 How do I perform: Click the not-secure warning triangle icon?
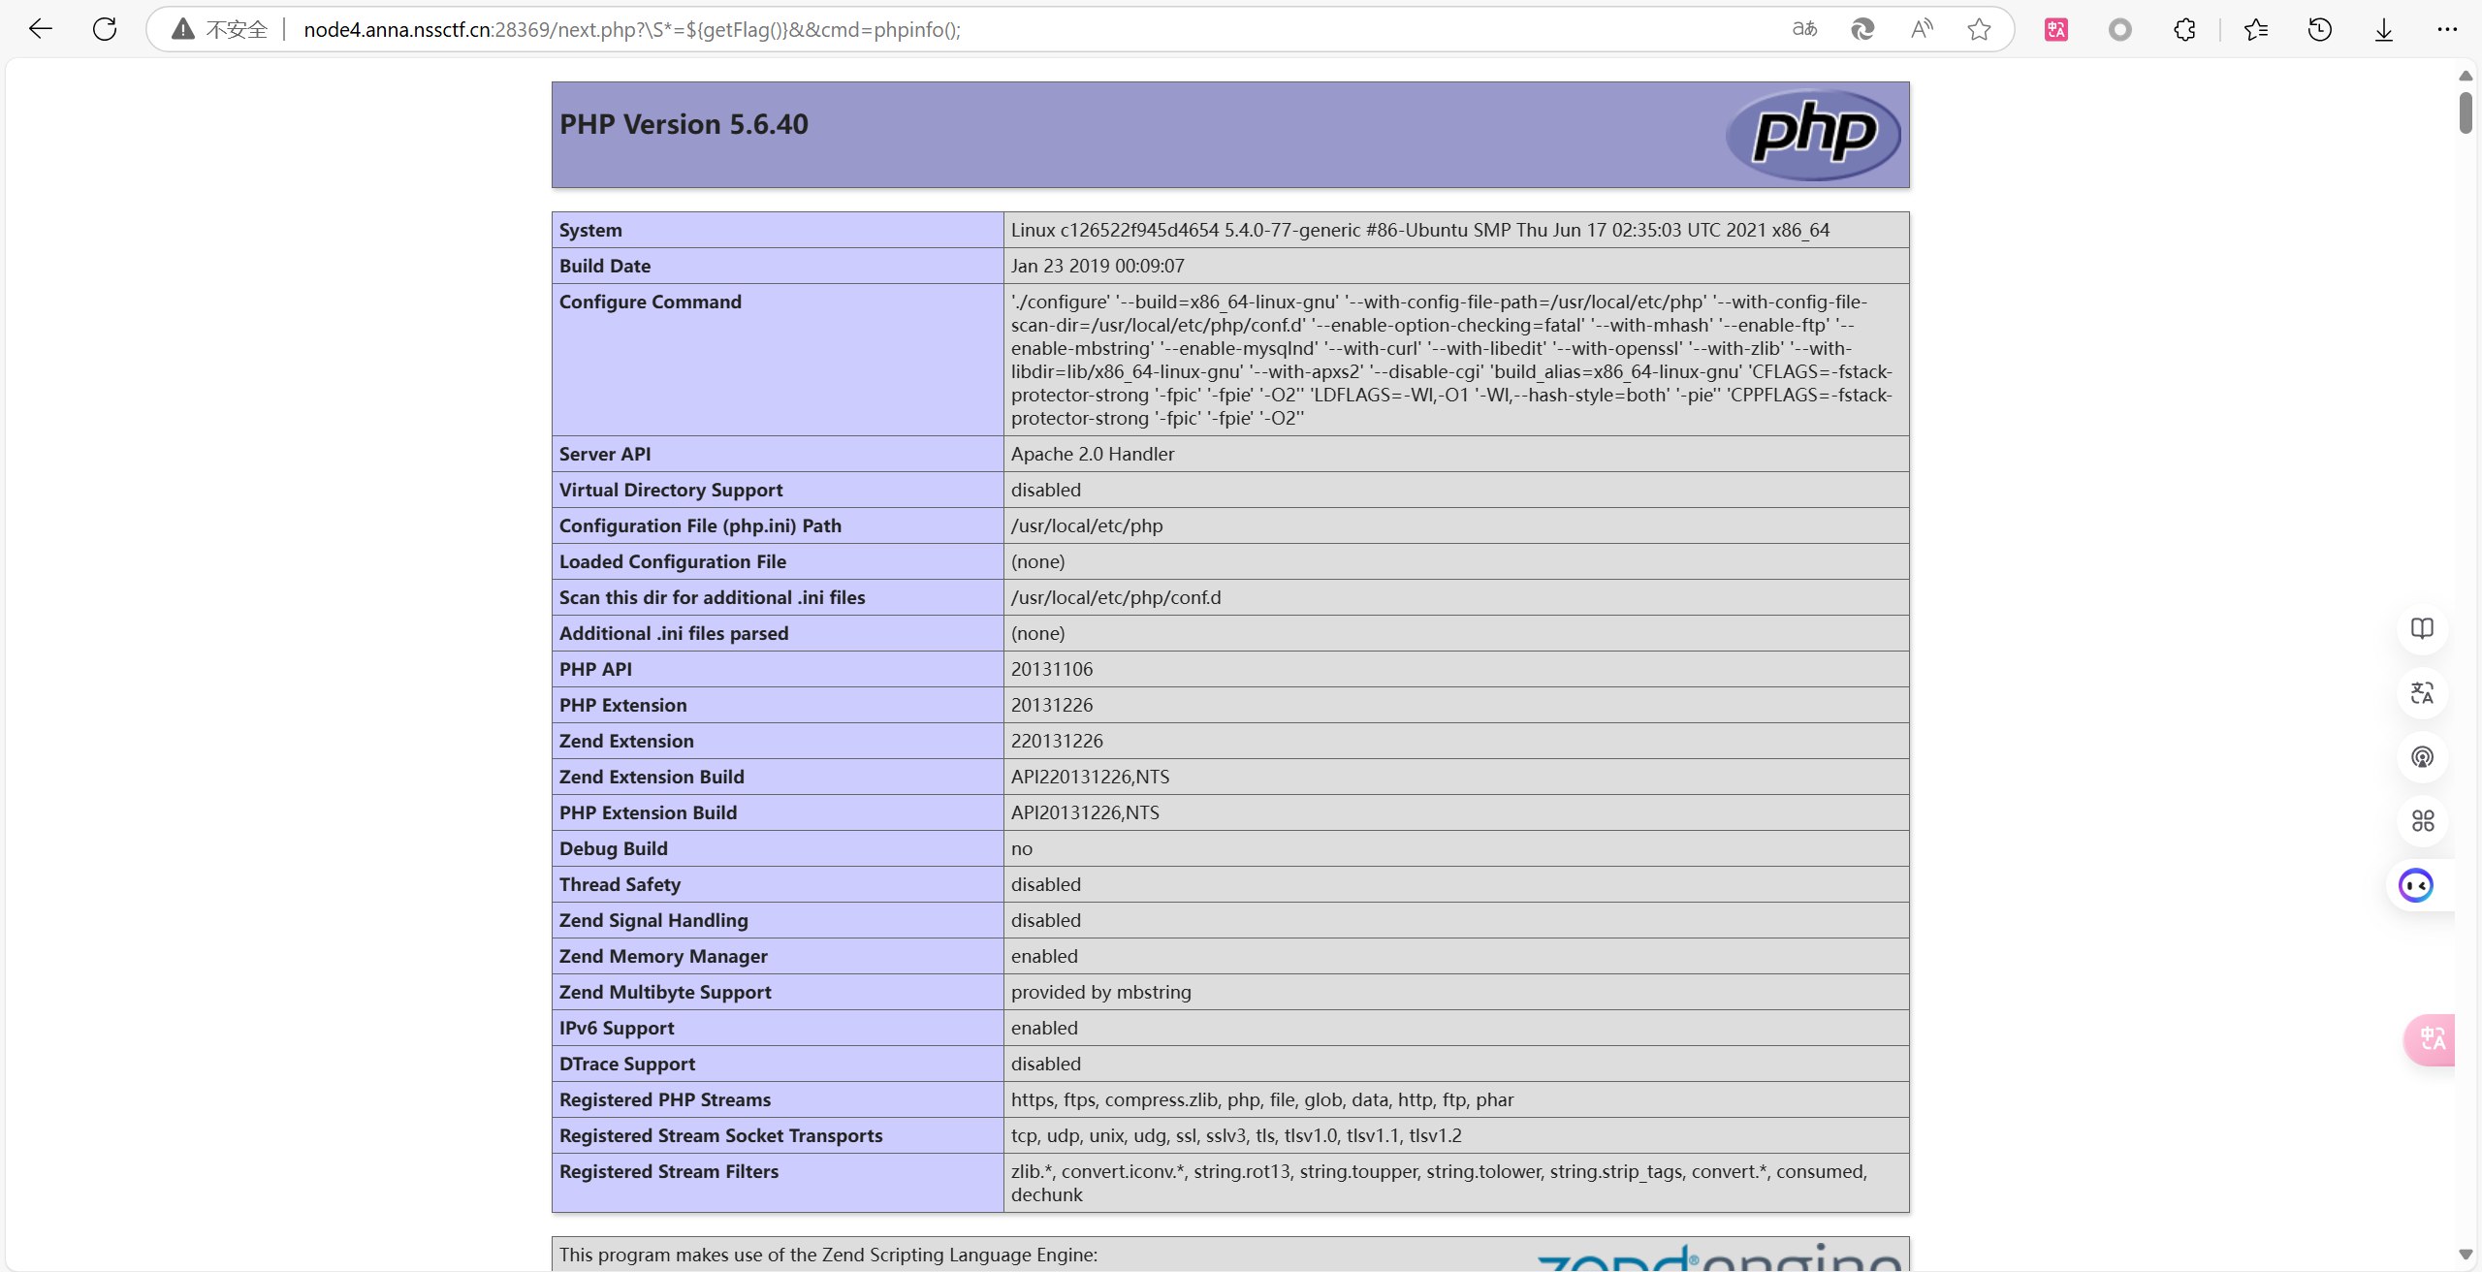182,29
